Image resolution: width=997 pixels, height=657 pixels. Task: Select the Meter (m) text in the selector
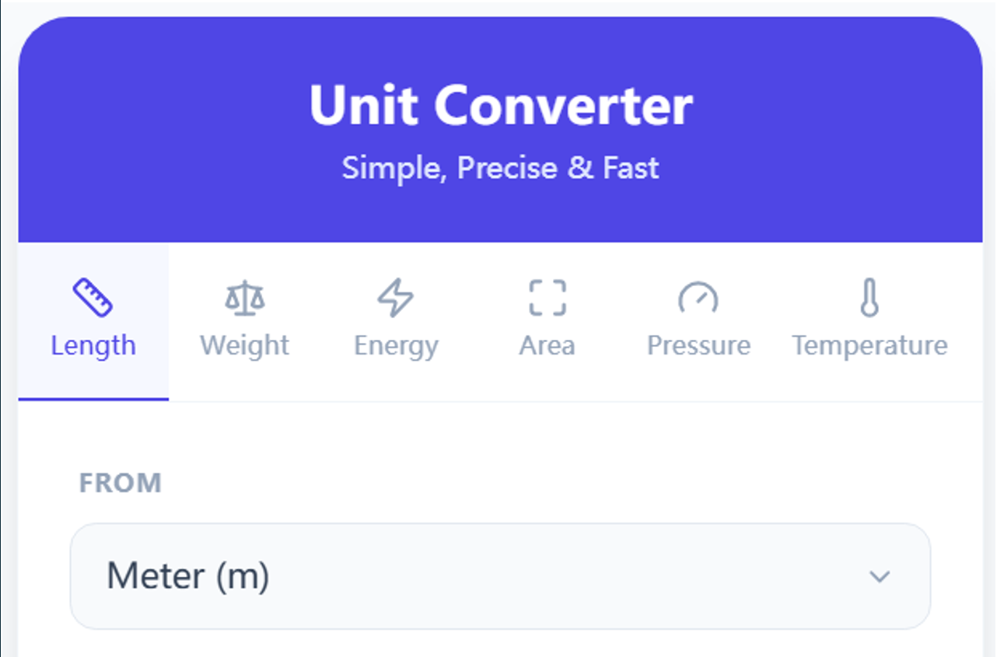click(186, 575)
